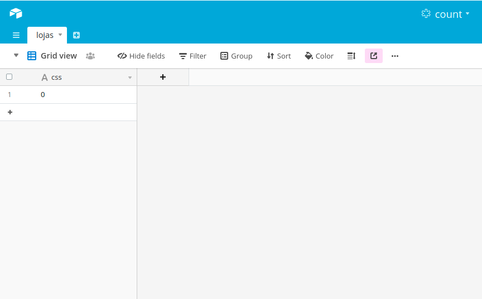The image size is (482, 299).
Task: Expand the css field column menu arrow
Action: tap(130, 78)
